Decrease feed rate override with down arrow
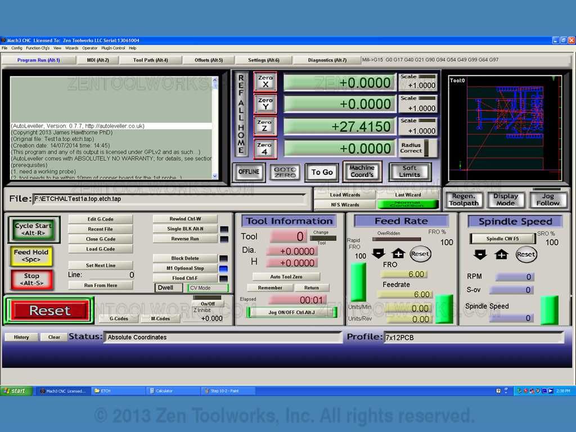Viewport: 576px width, 432px height. [379, 253]
